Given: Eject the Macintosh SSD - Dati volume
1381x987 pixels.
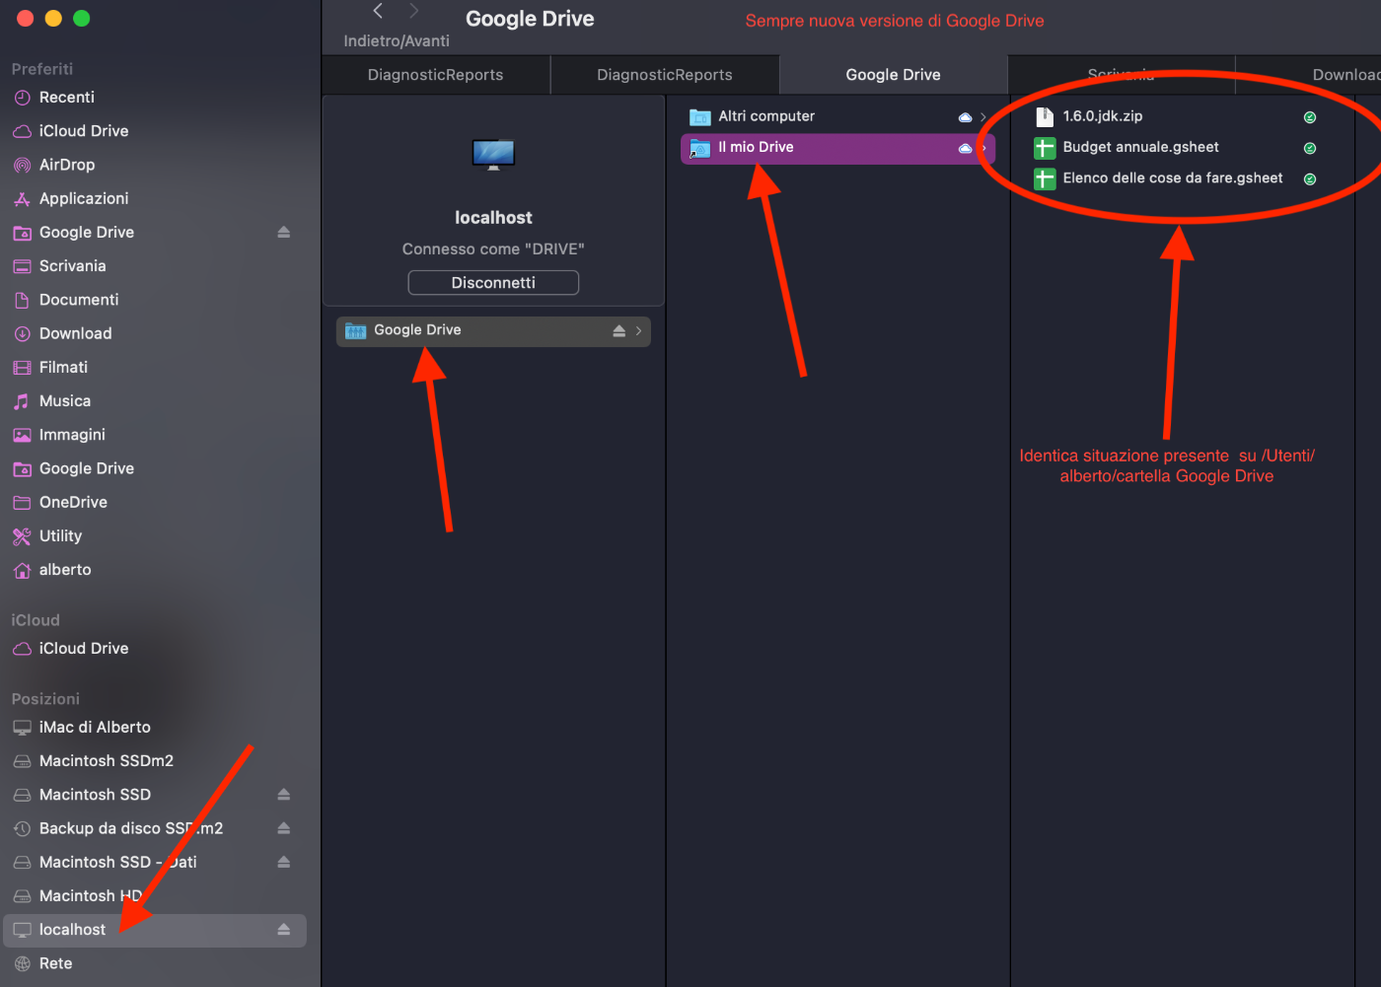Looking at the screenshot, I should pyautogui.click(x=284, y=862).
